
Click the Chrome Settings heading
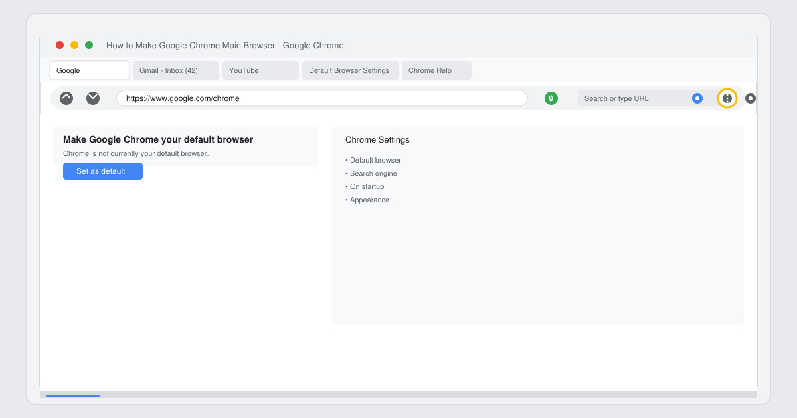point(377,140)
